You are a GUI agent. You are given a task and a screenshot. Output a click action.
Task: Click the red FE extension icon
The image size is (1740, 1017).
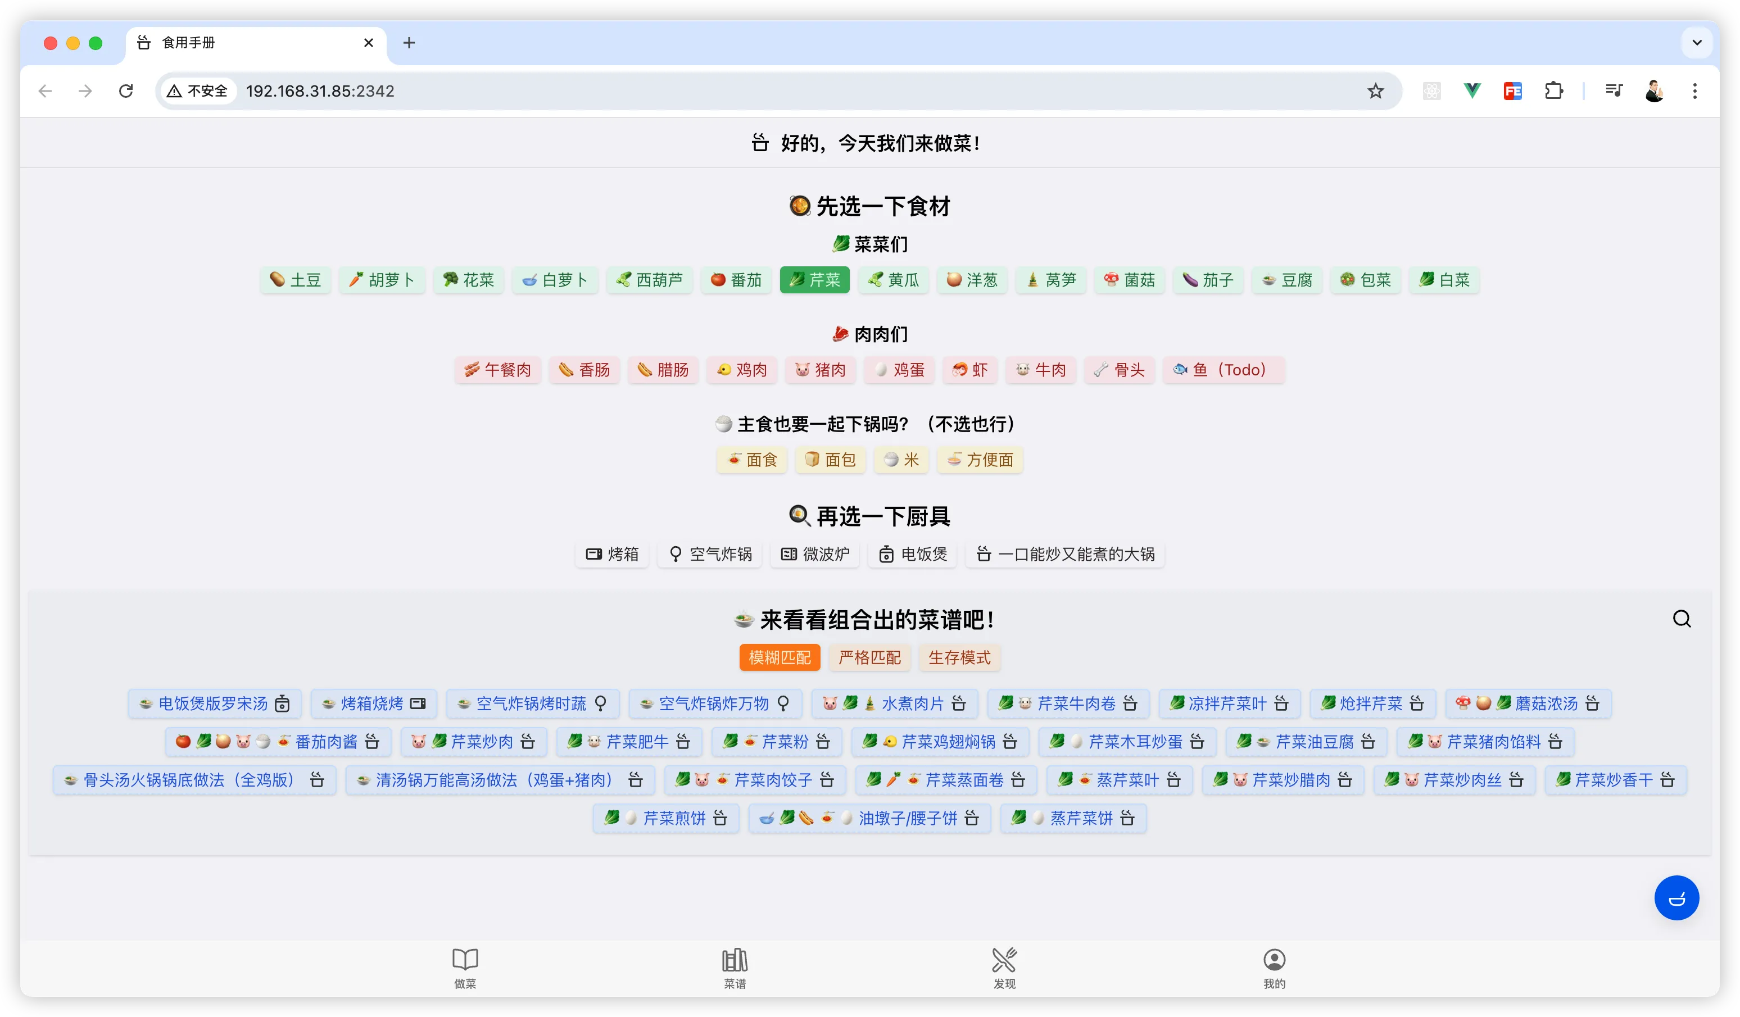[x=1513, y=91]
